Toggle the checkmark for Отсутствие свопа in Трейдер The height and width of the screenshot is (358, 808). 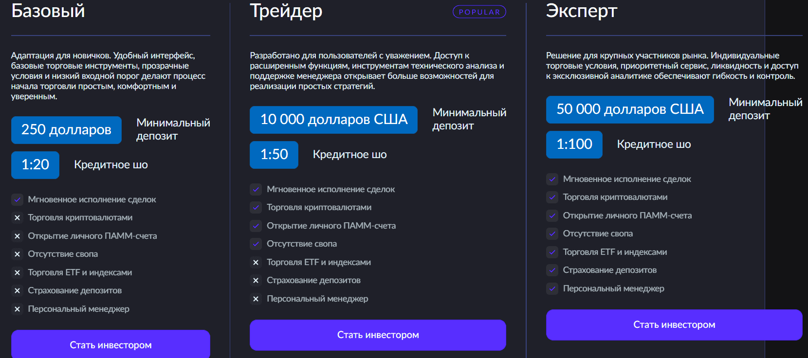click(256, 244)
